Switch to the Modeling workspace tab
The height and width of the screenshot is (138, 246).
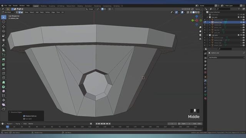[x=43, y=6]
